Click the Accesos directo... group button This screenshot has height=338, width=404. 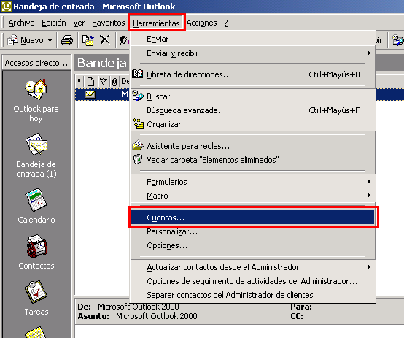pyautogui.click(x=36, y=63)
